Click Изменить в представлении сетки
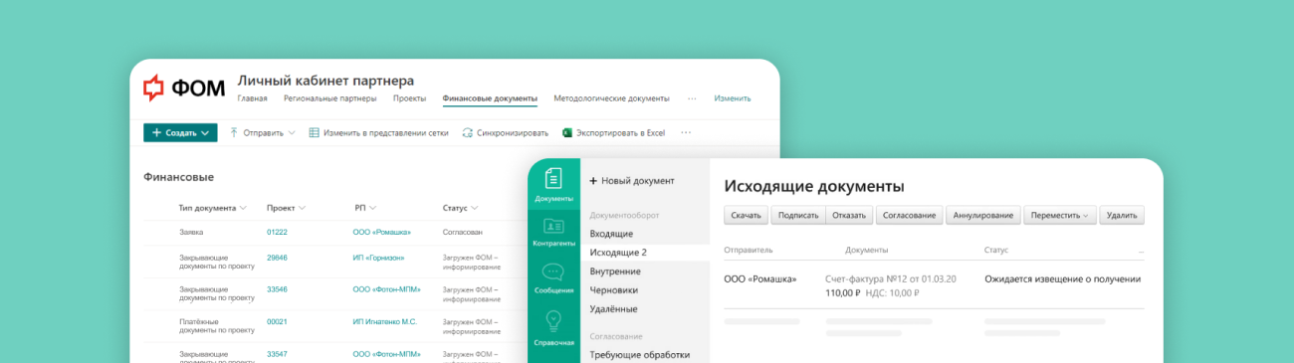The height and width of the screenshot is (363, 1294). [x=378, y=132]
